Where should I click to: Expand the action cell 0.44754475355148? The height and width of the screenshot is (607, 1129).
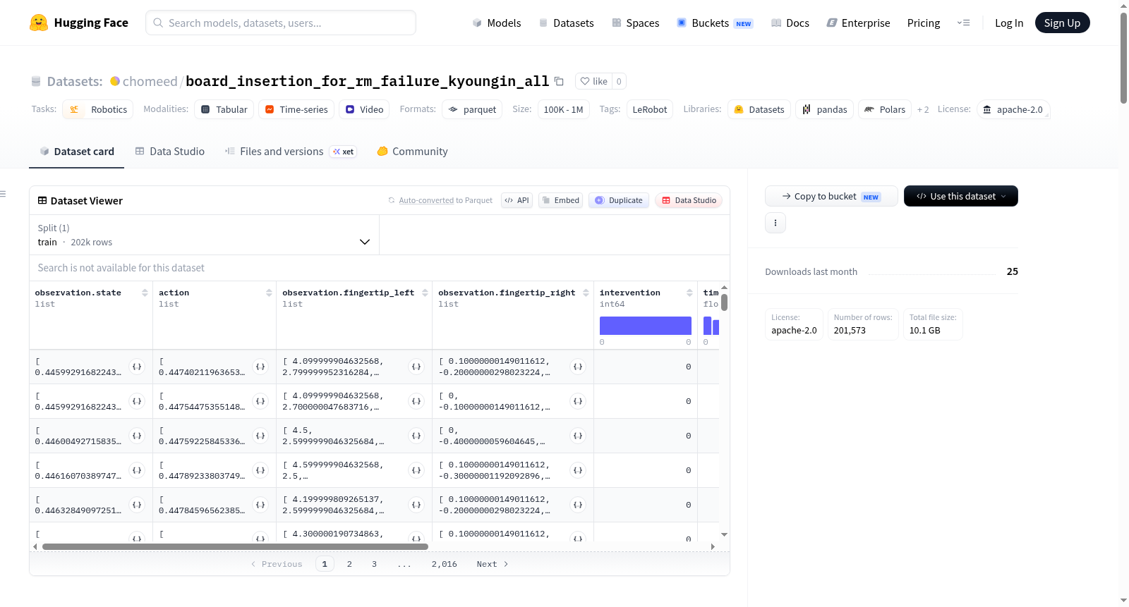(260, 401)
